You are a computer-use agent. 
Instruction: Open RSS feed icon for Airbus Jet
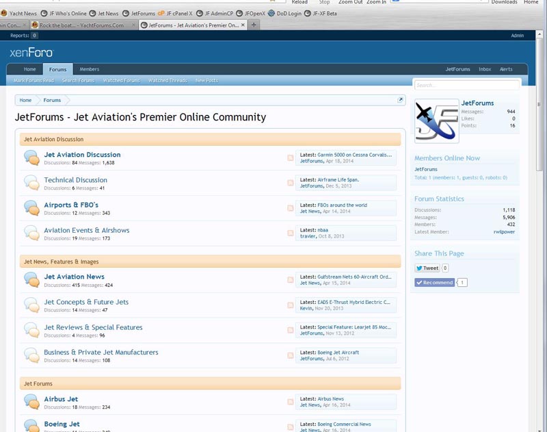tap(290, 403)
